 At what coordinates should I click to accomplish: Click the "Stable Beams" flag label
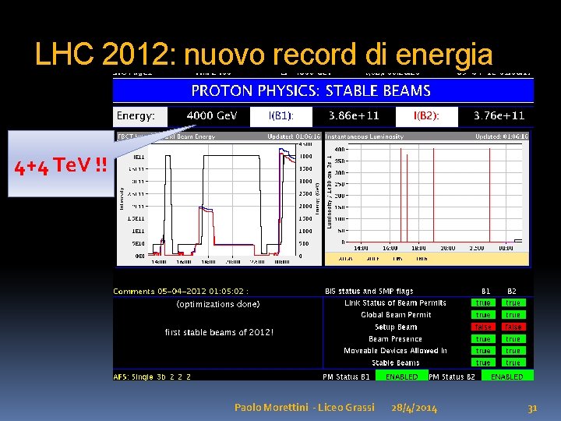click(395, 363)
